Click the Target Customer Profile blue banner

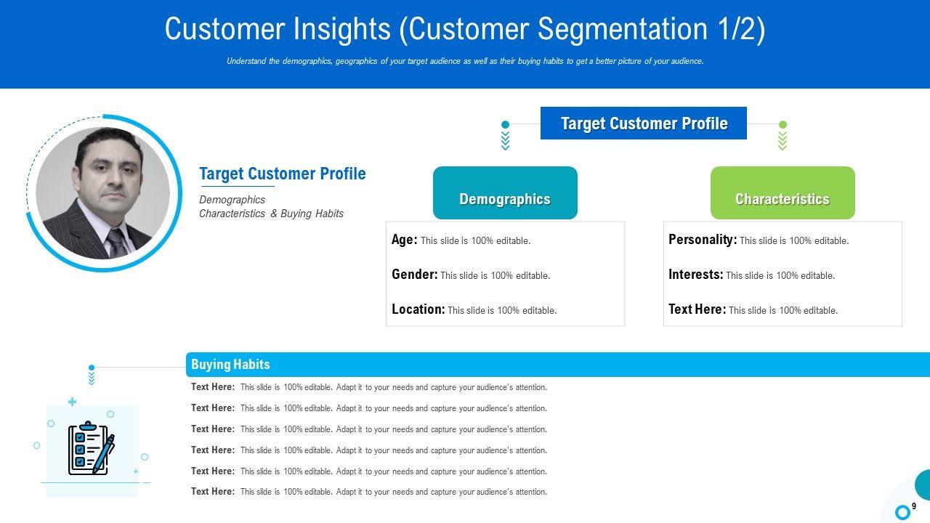644,123
